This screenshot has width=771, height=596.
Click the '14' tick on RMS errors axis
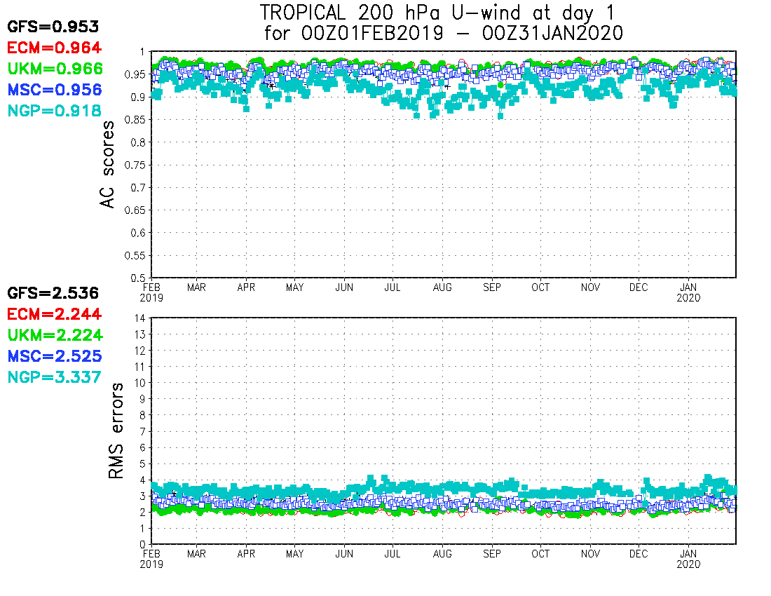140,318
